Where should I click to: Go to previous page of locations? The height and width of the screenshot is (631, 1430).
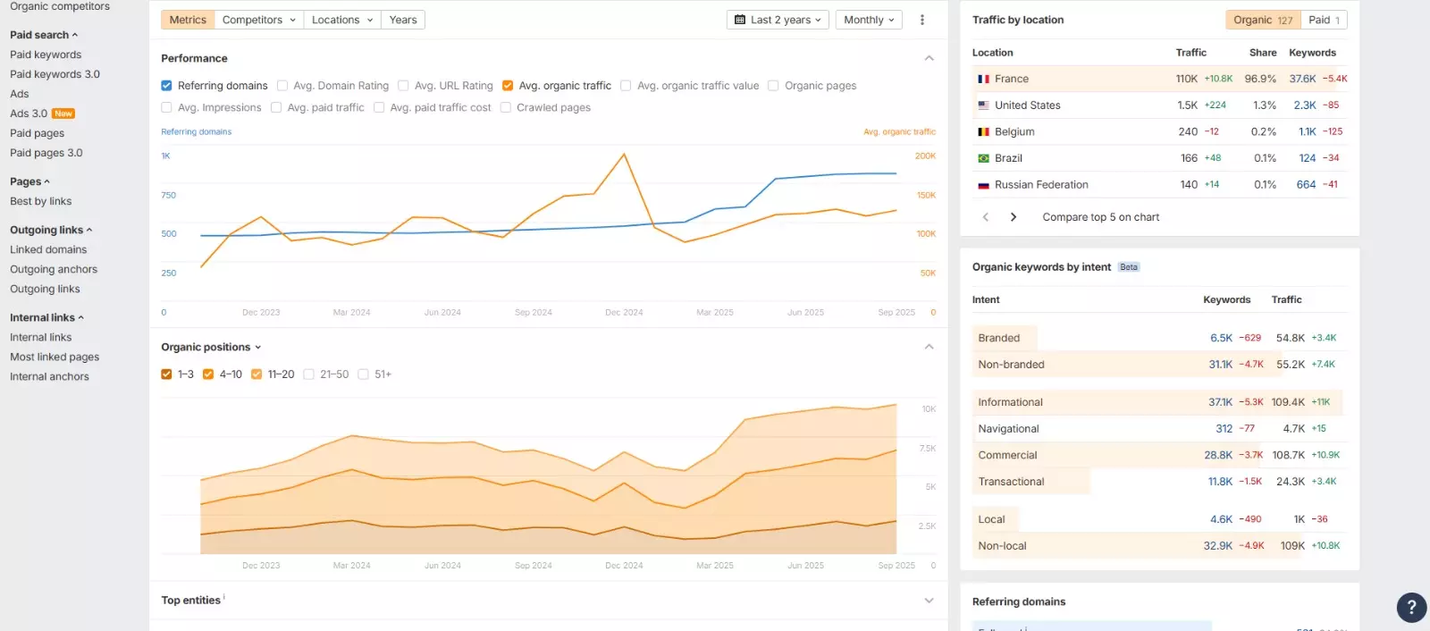pyautogui.click(x=986, y=217)
